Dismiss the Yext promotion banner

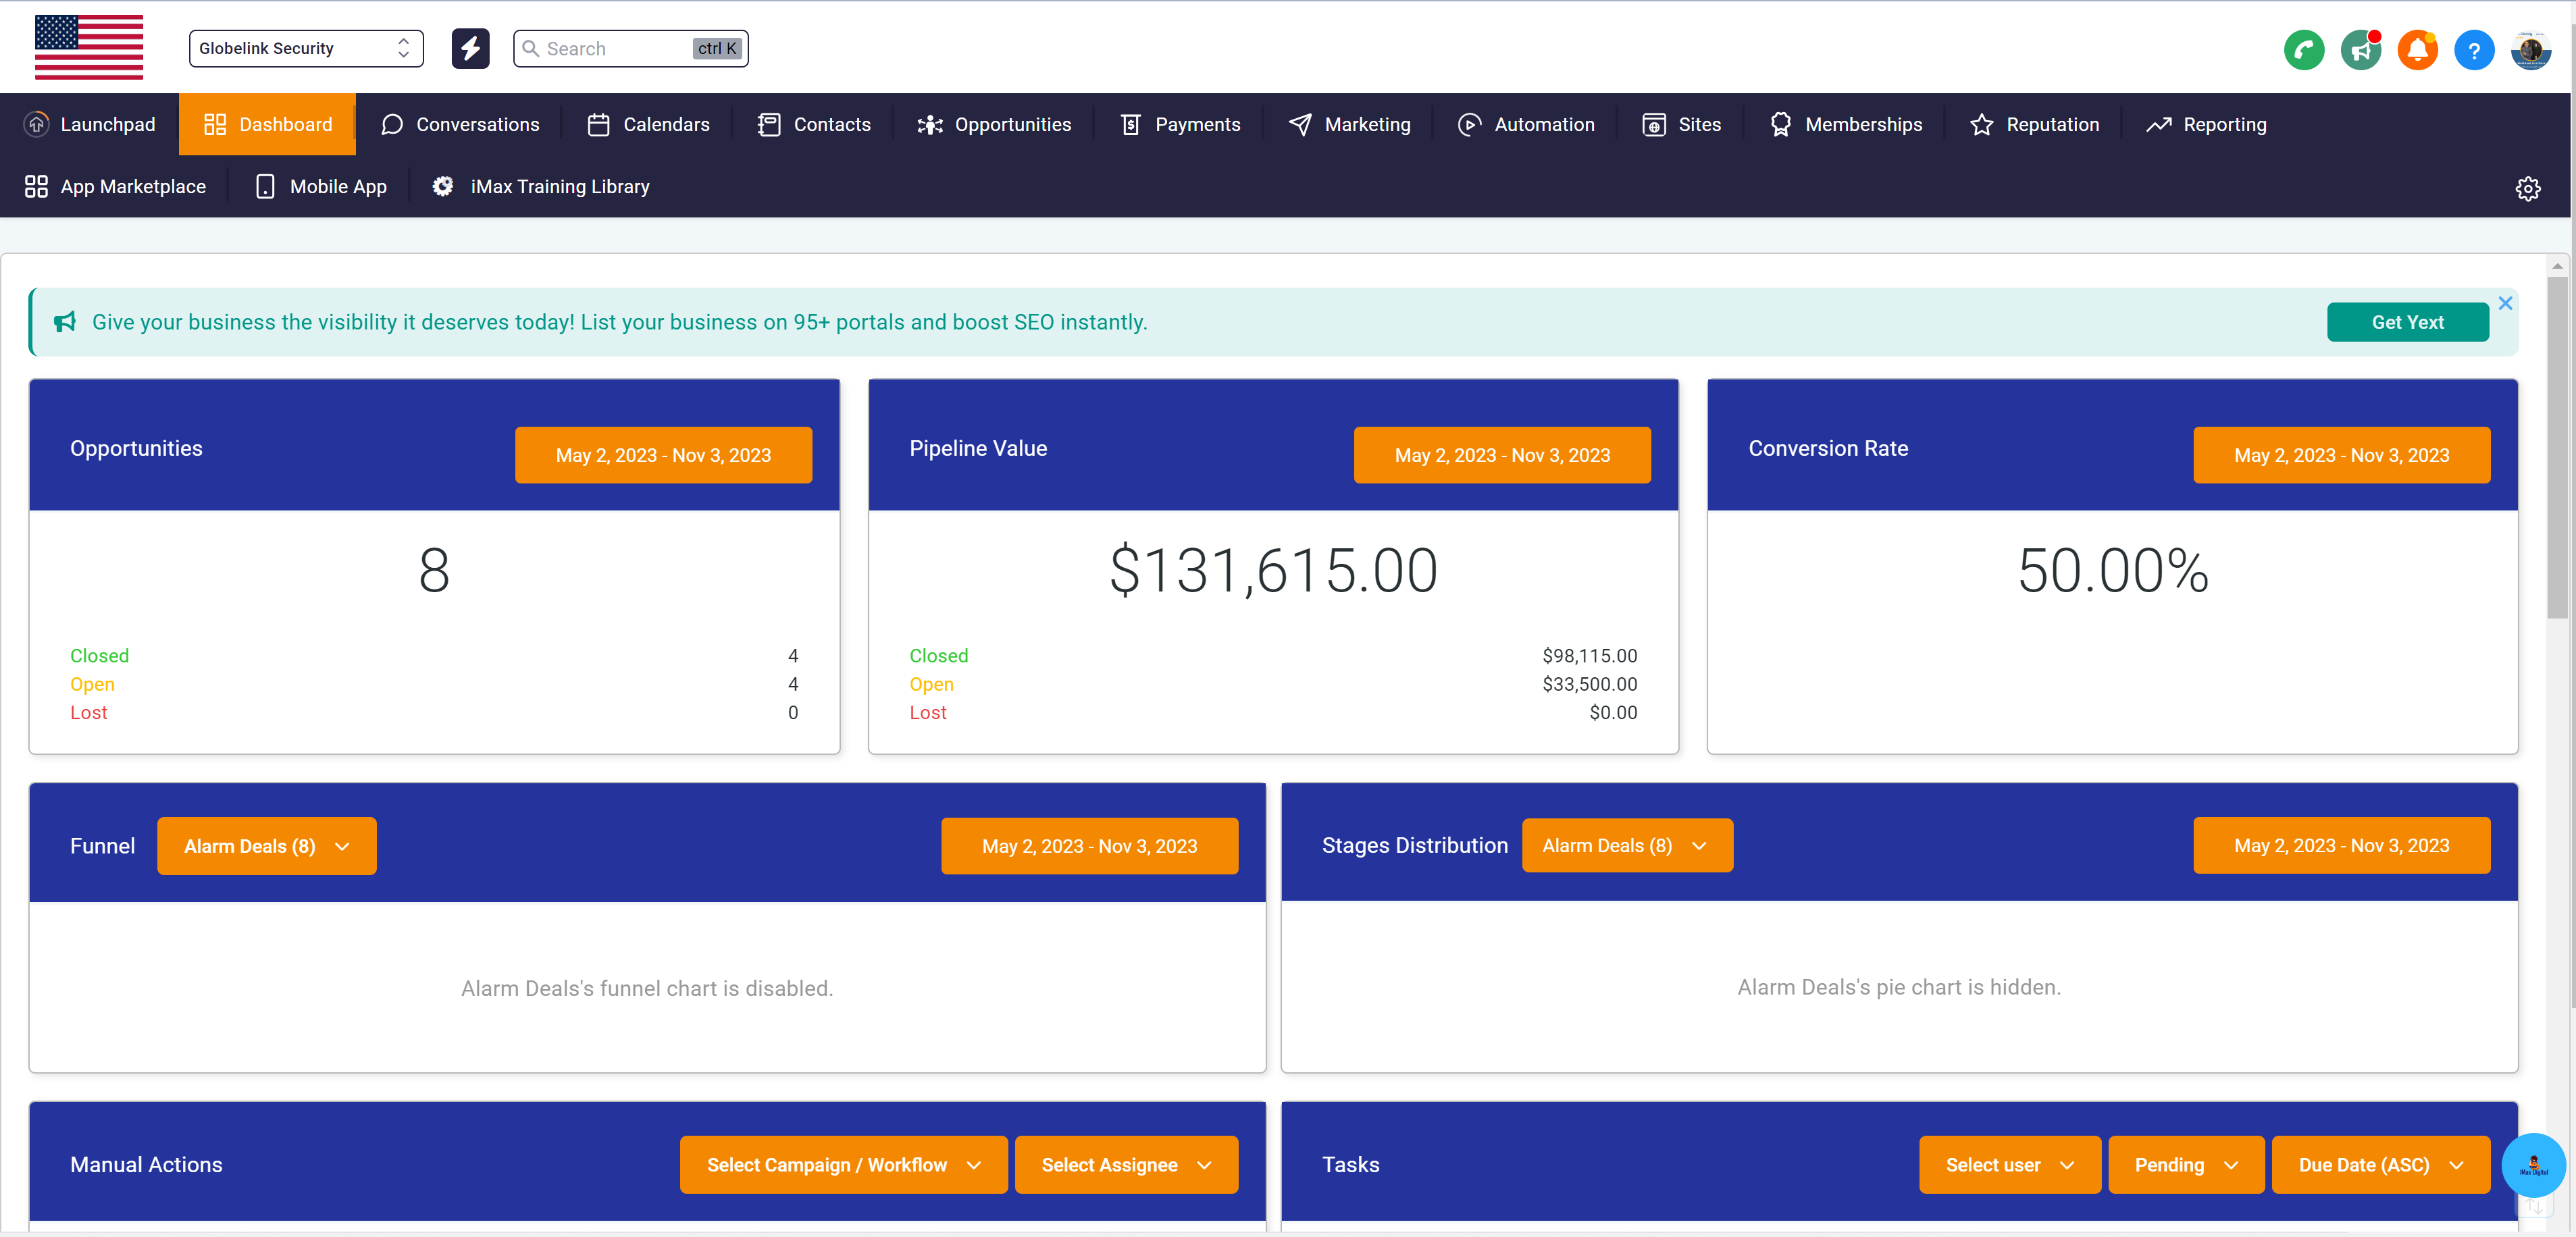pos(2505,303)
